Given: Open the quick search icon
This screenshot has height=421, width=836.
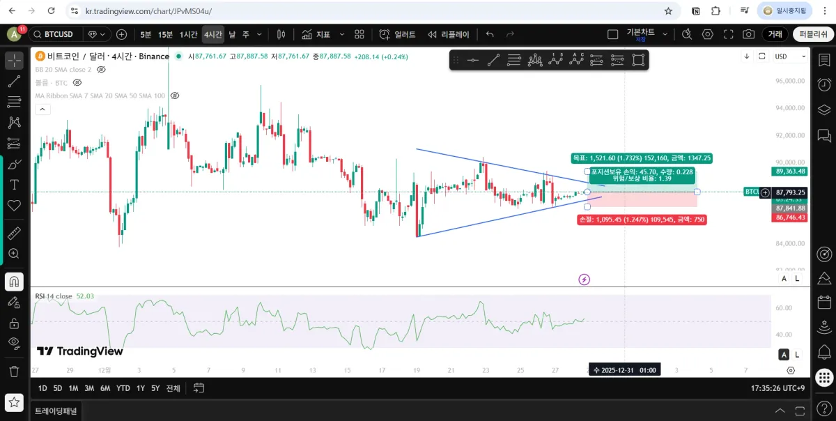Looking at the screenshot, I should tap(687, 34).
